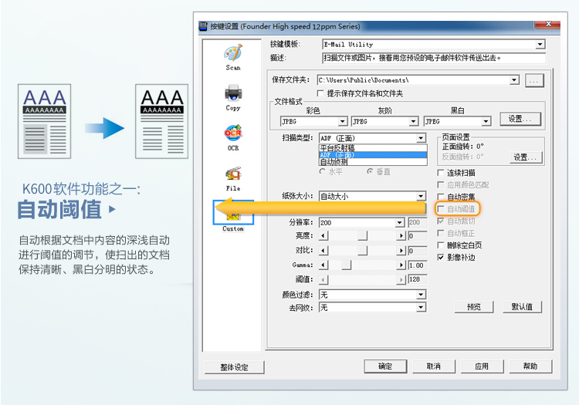
Task: Select the Copy printer icon
Action: 233,94
